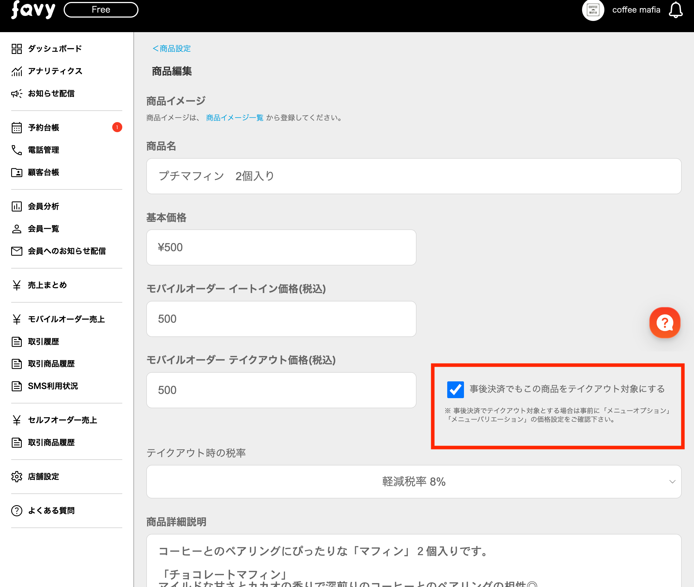Click the モバイルオーダー売上 yen icon
Viewport: 694px width, 587px height.
click(x=17, y=319)
